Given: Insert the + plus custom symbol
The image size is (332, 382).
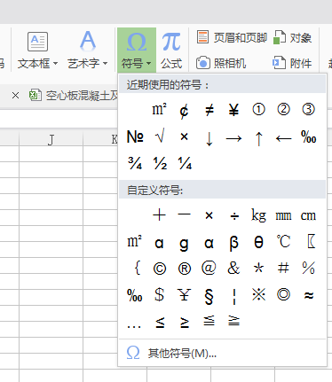Looking at the screenshot, I should (x=159, y=214).
